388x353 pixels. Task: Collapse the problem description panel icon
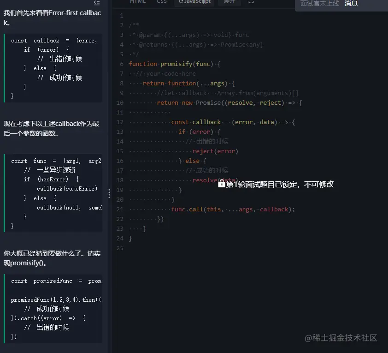pos(97,3)
